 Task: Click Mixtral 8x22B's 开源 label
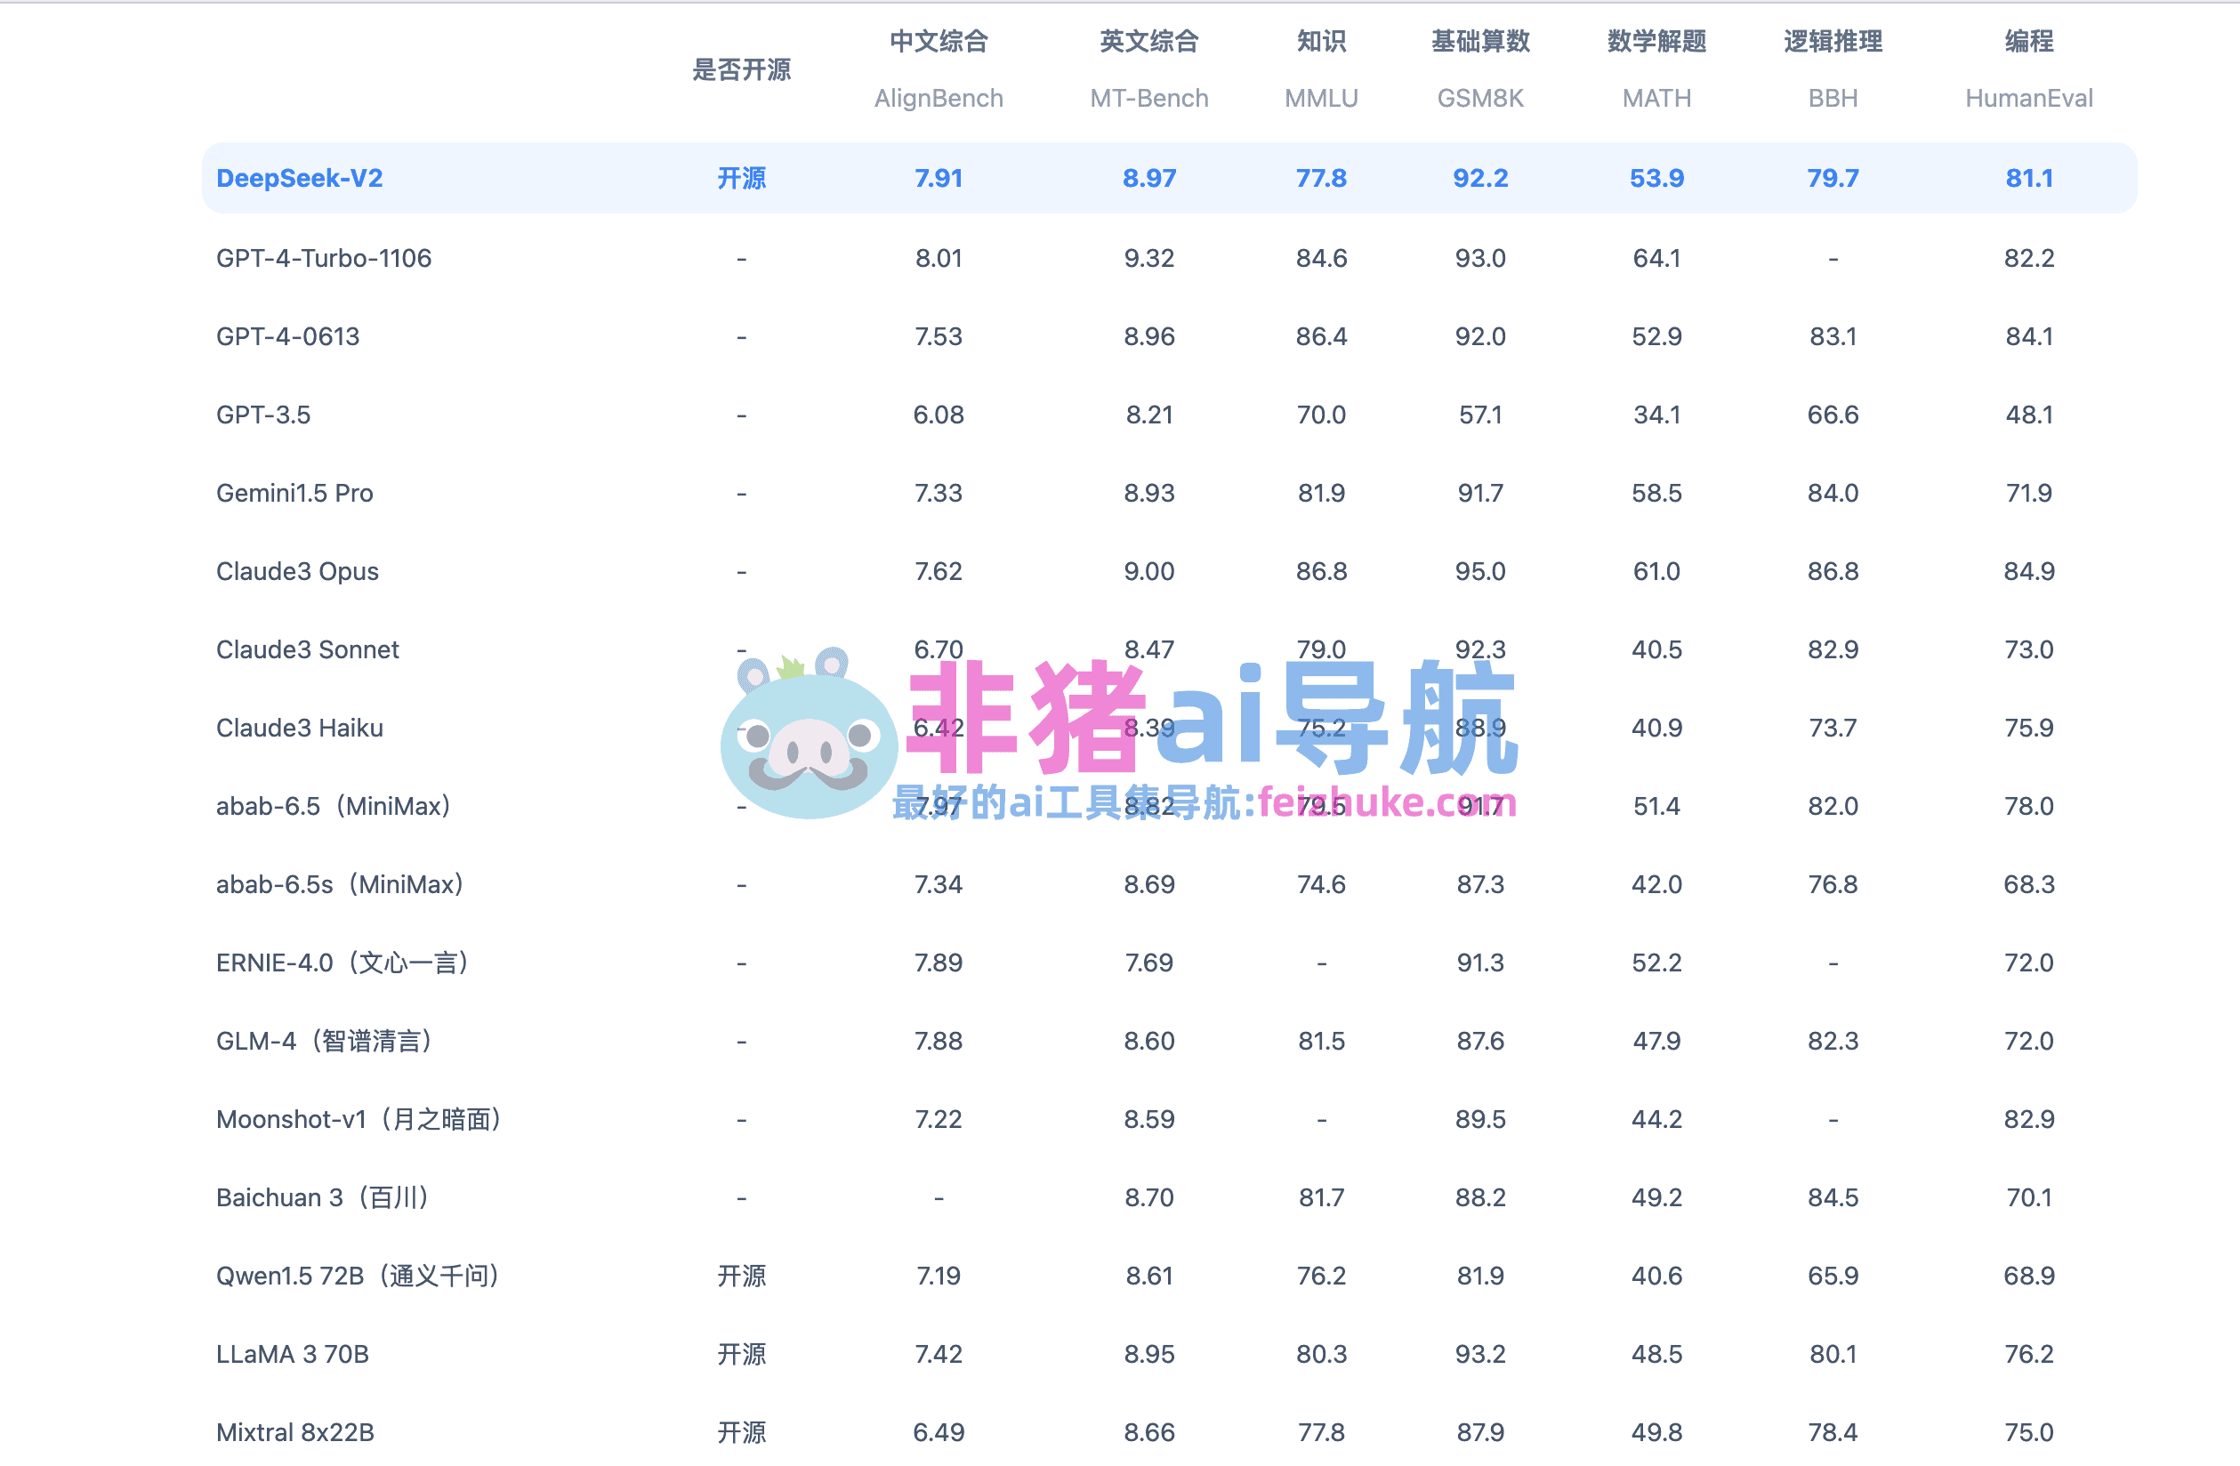[x=741, y=1432]
